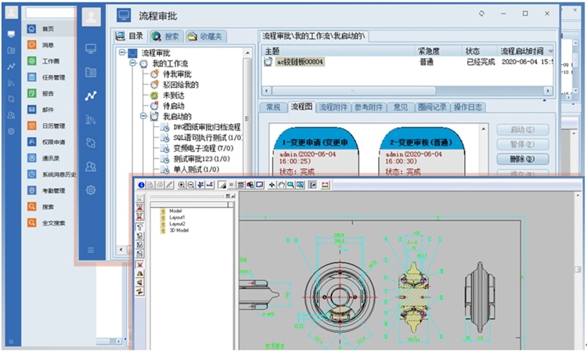Select the pan hand tool in CAD toolbar

(280, 185)
